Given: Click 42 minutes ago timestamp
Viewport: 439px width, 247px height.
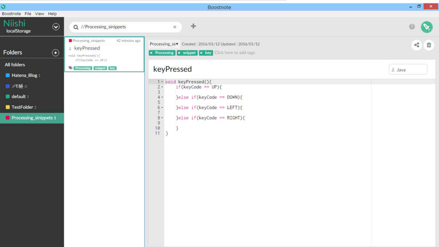Looking at the screenshot, I should click(x=129, y=41).
